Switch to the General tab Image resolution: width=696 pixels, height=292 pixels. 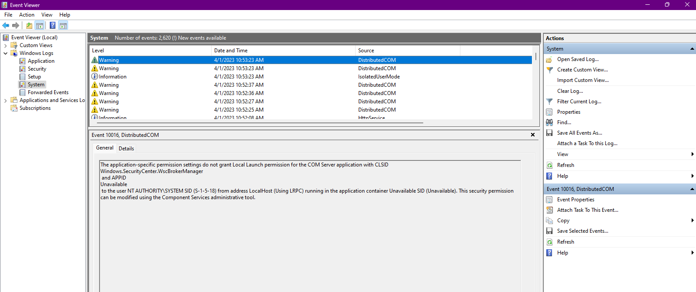(105, 148)
